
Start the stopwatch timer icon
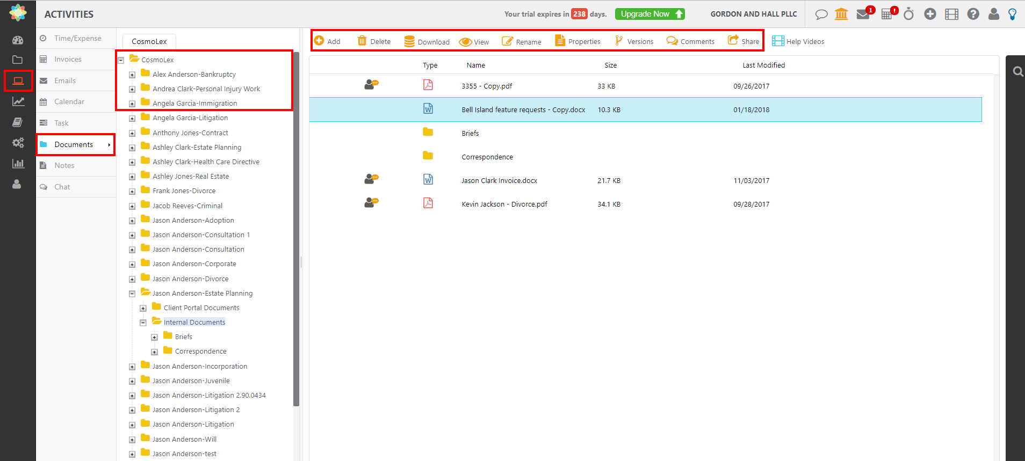(908, 14)
